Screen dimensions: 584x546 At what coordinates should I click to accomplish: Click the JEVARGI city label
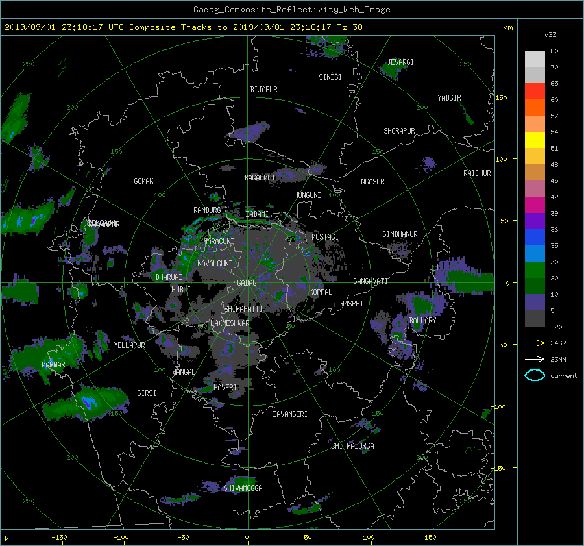400,62
